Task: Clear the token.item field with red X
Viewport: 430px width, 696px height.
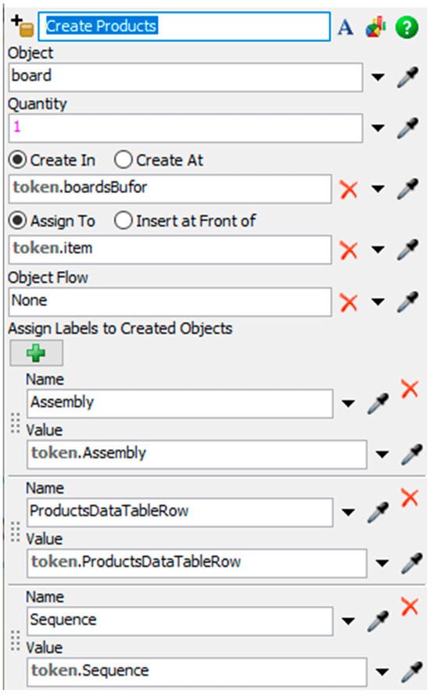Action: [x=349, y=250]
